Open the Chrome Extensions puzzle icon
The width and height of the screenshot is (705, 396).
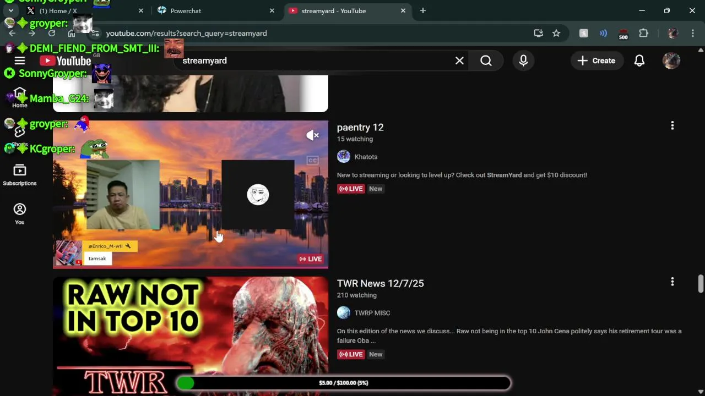coord(643,33)
